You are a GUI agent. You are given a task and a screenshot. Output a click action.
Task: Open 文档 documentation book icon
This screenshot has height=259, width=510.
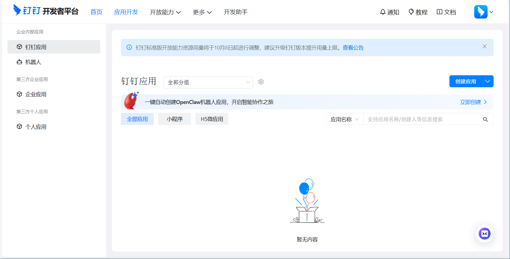(446, 12)
